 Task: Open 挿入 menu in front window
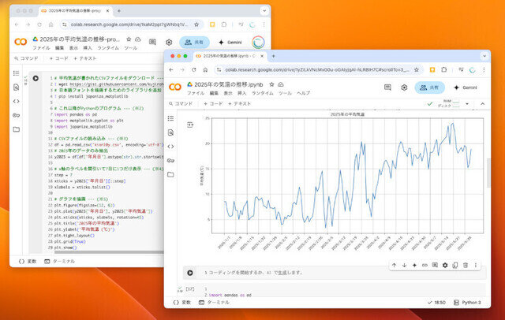coord(242,93)
